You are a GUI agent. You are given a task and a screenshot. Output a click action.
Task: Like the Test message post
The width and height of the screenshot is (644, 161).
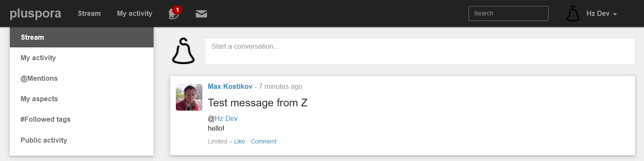click(x=240, y=141)
